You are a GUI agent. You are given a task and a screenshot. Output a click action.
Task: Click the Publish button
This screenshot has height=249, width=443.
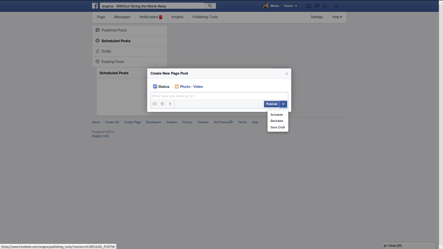click(x=272, y=104)
